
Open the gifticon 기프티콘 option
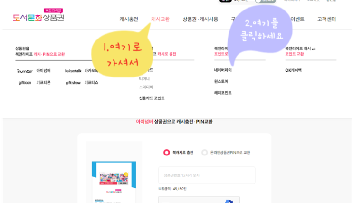click(x=34, y=83)
